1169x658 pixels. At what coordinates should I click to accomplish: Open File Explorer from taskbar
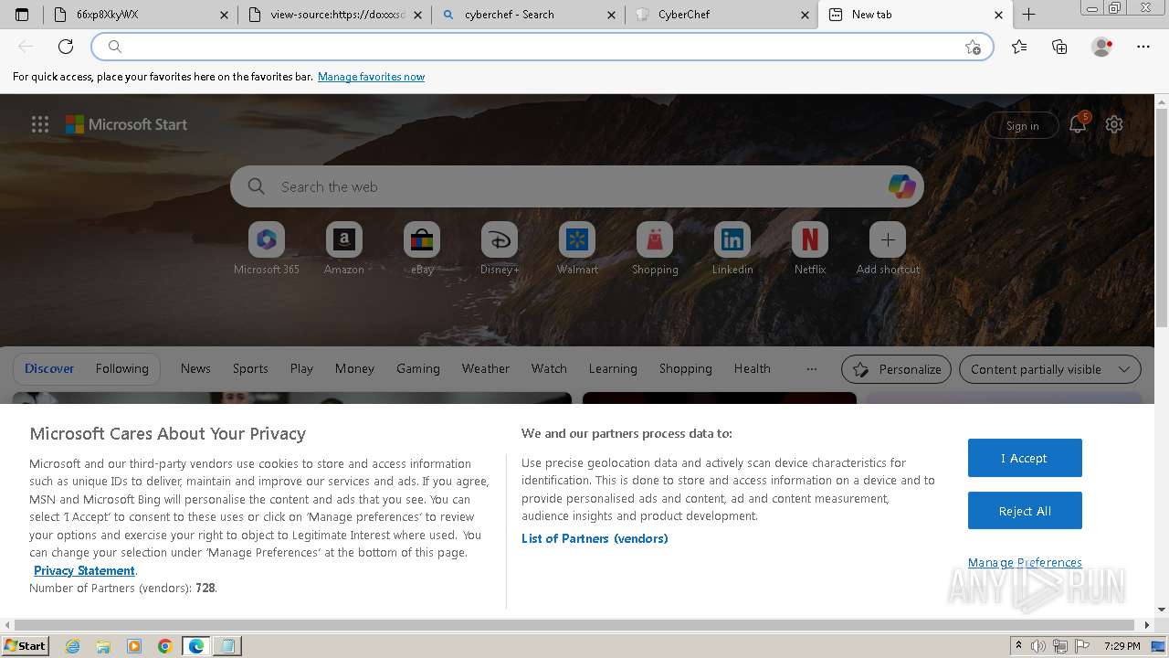click(x=103, y=646)
